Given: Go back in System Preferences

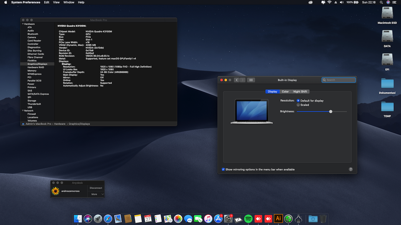Looking at the screenshot, I should [237, 80].
